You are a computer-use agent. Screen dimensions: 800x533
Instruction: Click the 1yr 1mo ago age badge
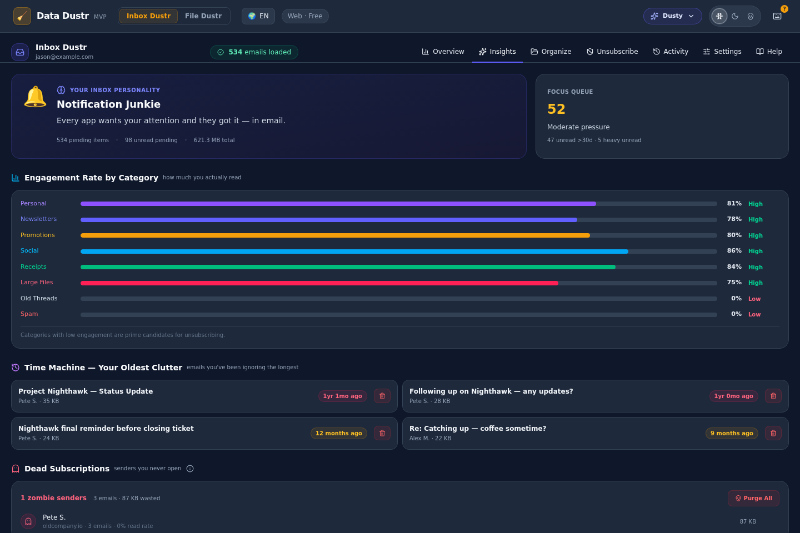(343, 396)
